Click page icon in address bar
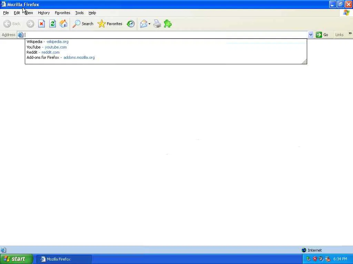Image resolution: width=353 pixels, height=264 pixels. click(x=20, y=35)
